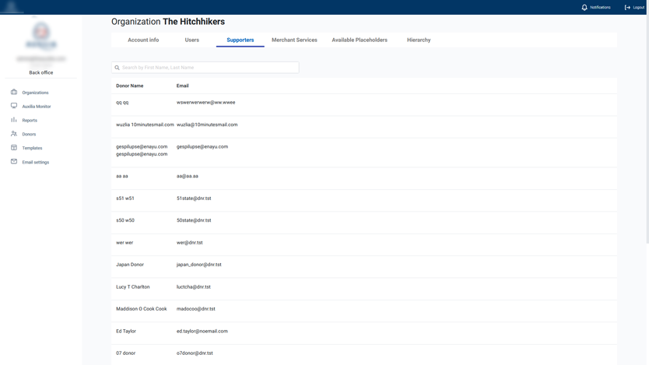Select the Ed Taylor supporter row
The image size is (649, 365).
pos(126,332)
